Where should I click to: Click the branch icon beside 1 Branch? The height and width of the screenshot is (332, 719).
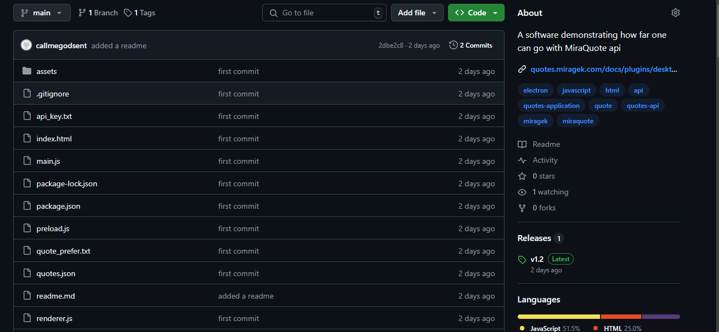[82, 13]
